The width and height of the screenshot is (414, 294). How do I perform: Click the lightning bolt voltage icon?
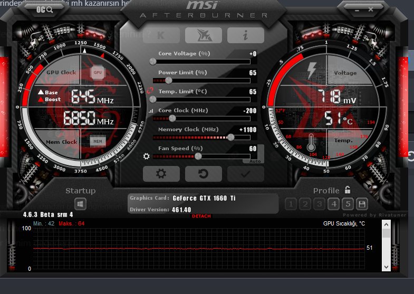(312, 71)
